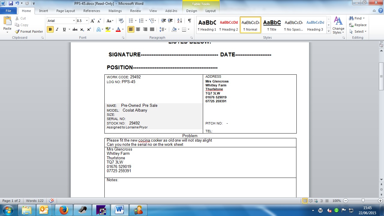The height and width of the screenshot is (216, 384).
Task: Grow the font size
Action: click(x=93, y=21)
